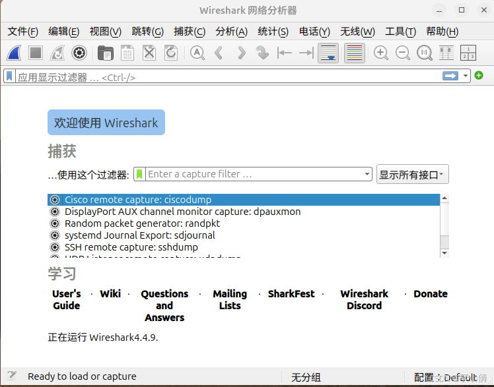Reset text to normal size icon
The image size is (494, 387).
coord(425,53)
